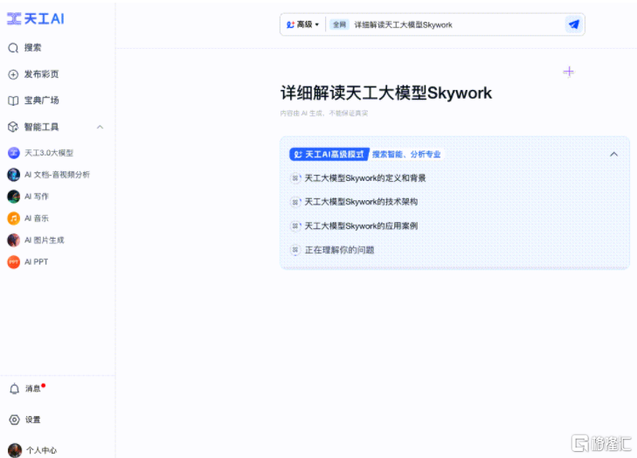This screenshot has height=458, width=637.
Task: Click the 全网 scope tag
Action: coord(339,24)
